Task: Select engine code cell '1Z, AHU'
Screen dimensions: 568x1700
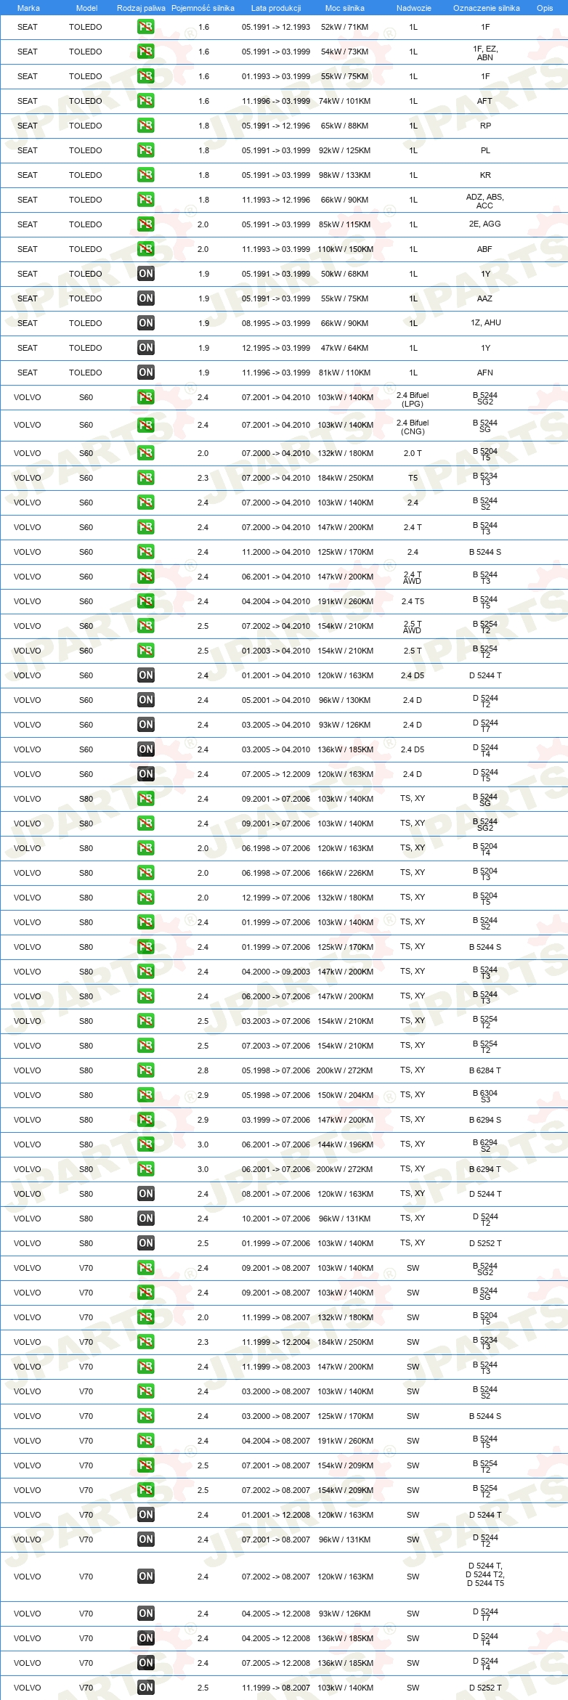Action: pos(485,322)
